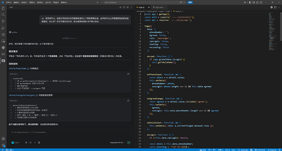The width and height of the screenshot is (282, 151).
Task: Click the UTF-8 encoding in the status bar
Action: coord(227,150)
